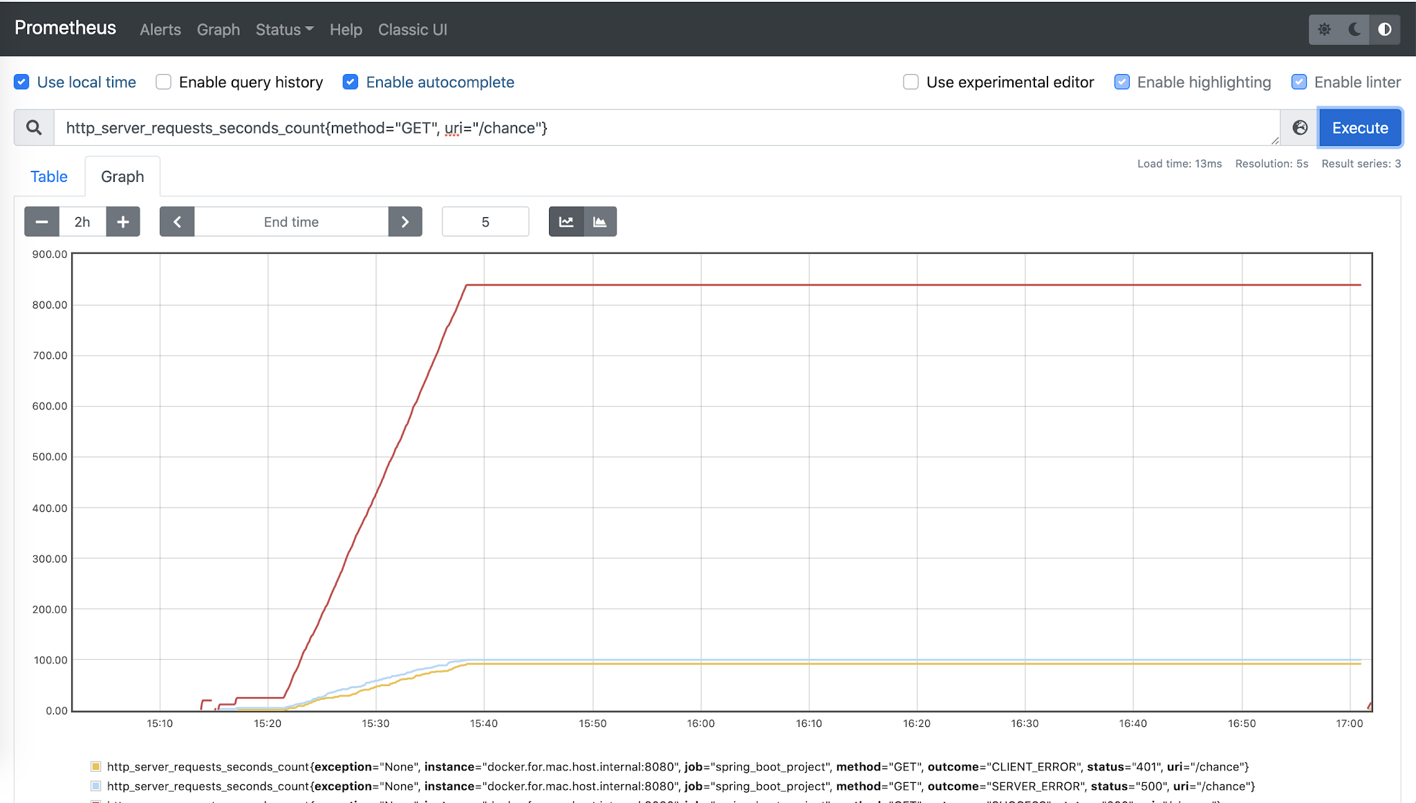Open the Status dropdown menu
The image size is (1416, 803).
pos(283,30)
